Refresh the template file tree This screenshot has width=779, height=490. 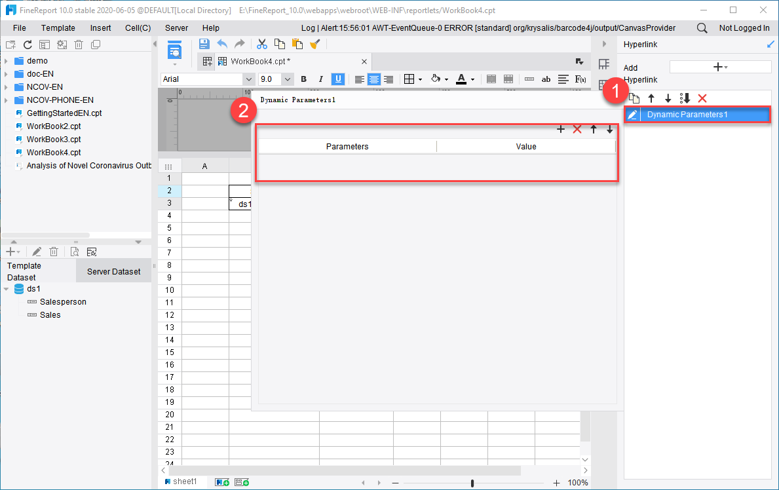click(28, 45)
